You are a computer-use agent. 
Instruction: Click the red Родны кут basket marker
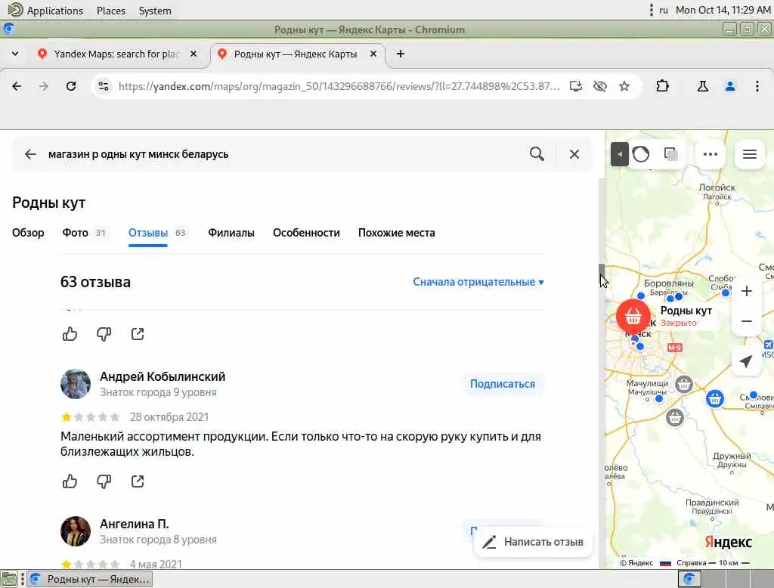coord(633,316)
